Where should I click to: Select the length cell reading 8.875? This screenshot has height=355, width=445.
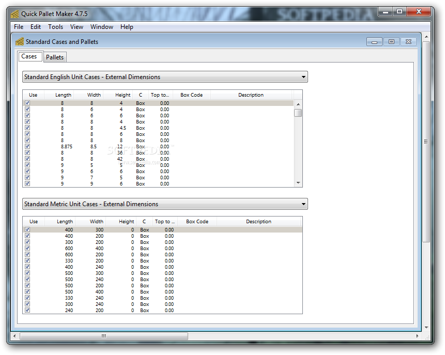(67, 146)
